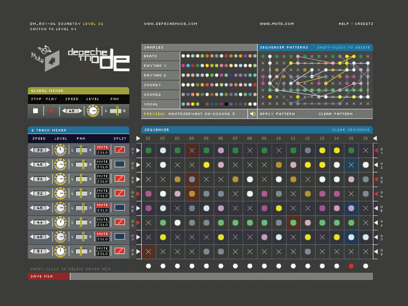
Task: Select the Beats sample category
Action: 161,56
